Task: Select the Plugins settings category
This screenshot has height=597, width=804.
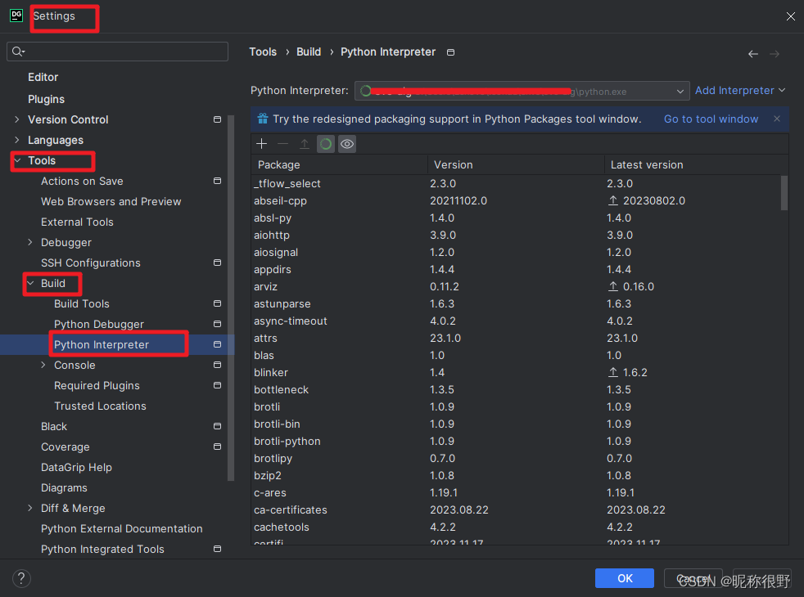Action: click(46, 99)
